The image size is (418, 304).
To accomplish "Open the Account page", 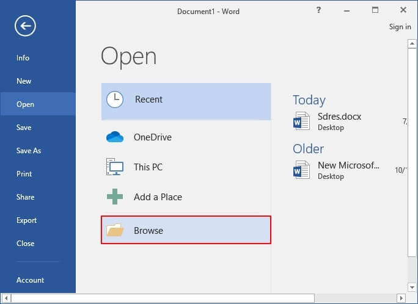I will point(31,280).
